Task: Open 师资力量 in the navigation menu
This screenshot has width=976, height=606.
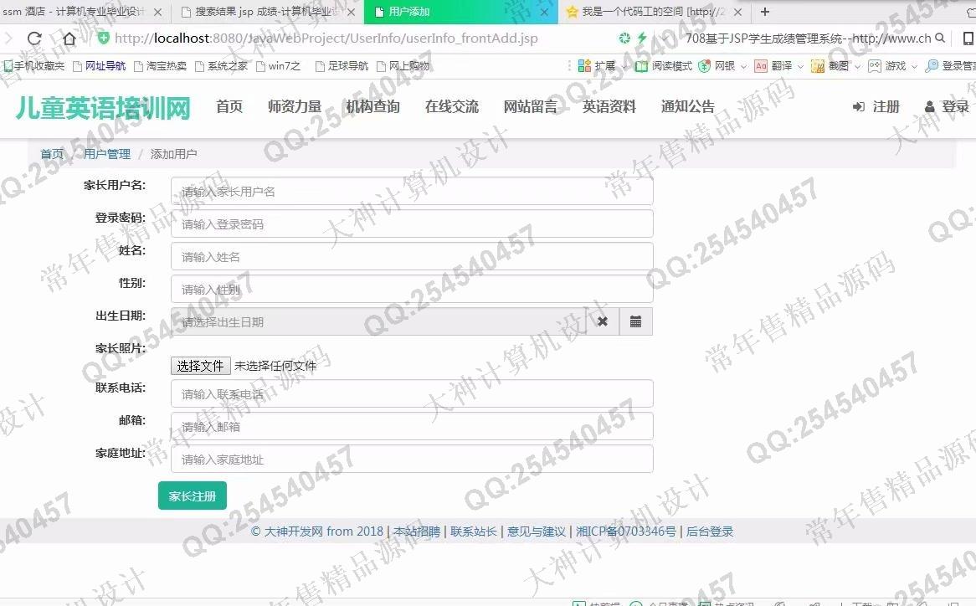Action: click(295, 106)
